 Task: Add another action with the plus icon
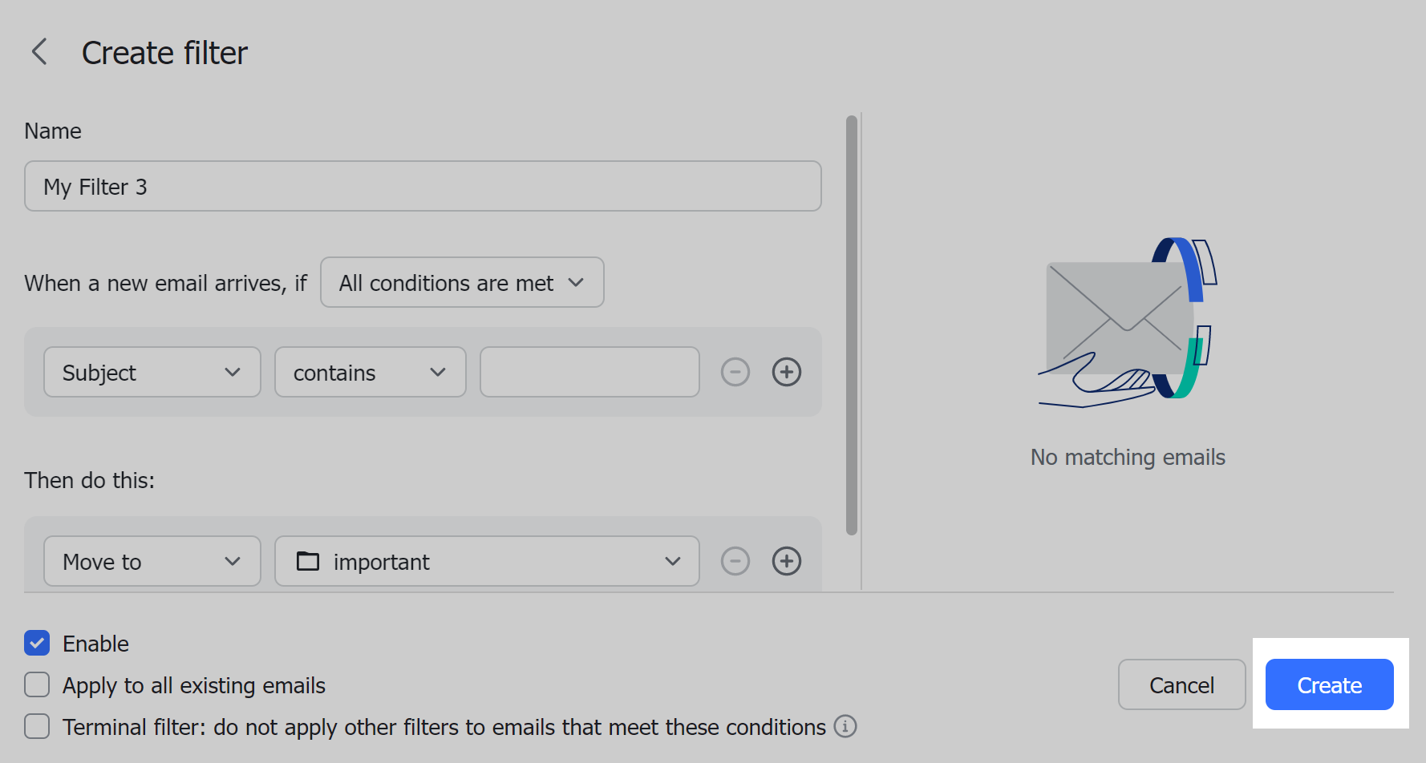pos(786,561)
